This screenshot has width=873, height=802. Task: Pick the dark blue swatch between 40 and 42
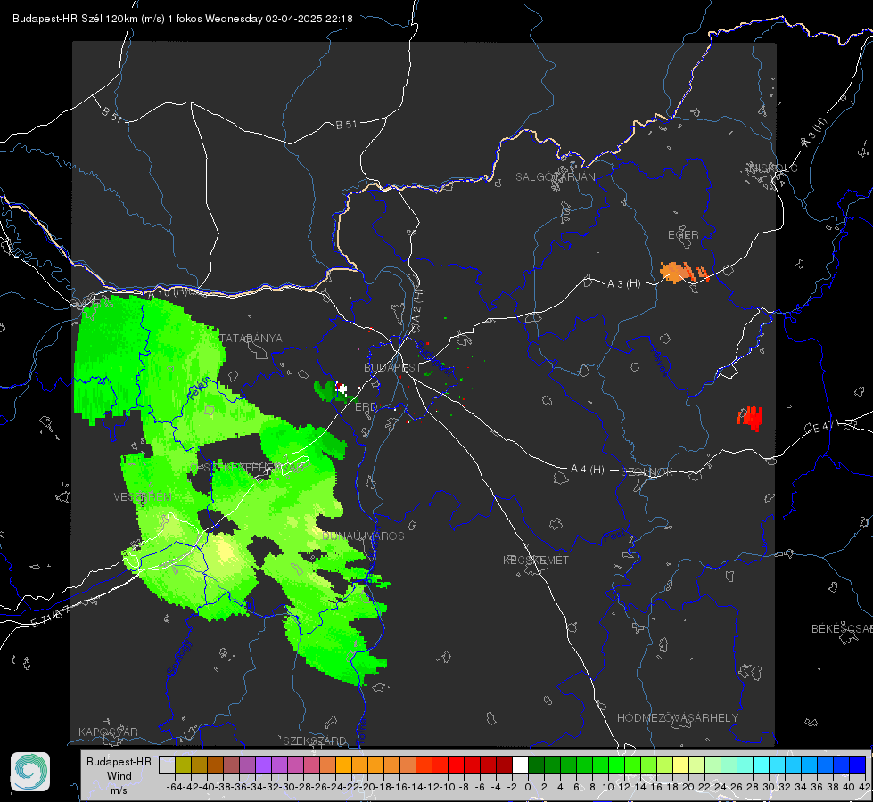coord(858,765)
